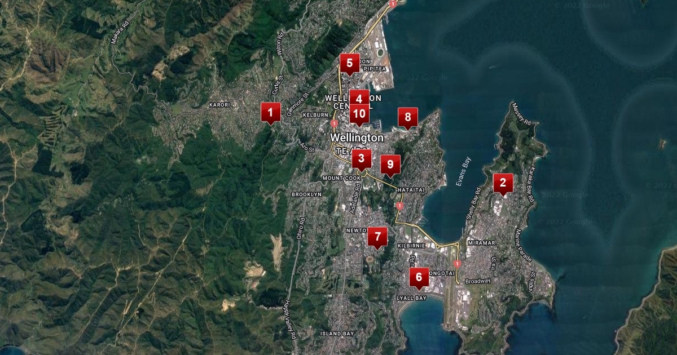Click the Broadway street label
677x355 pixels.
tap(477, 281)
